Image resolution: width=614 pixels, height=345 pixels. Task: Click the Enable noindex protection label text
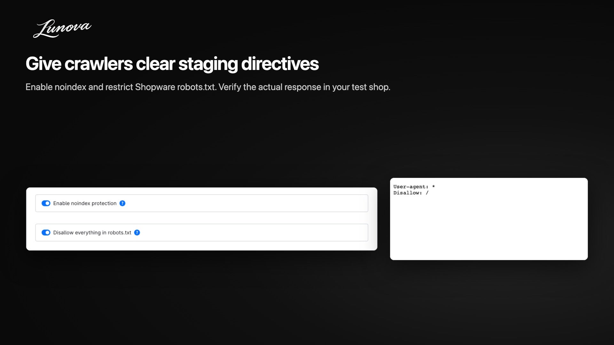pyautogui.click(x=85, y=203)
